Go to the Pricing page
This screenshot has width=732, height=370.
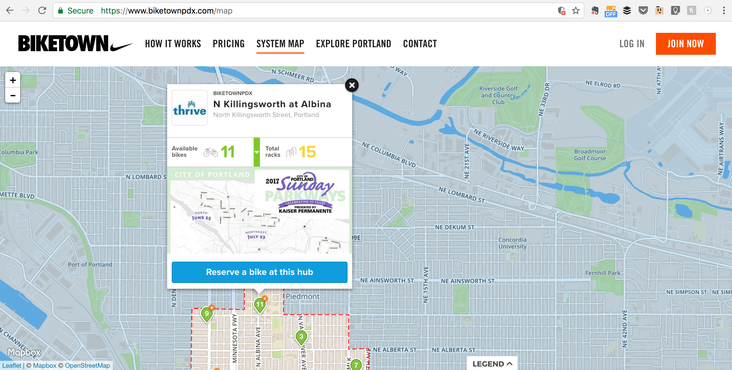click(229, 44)
